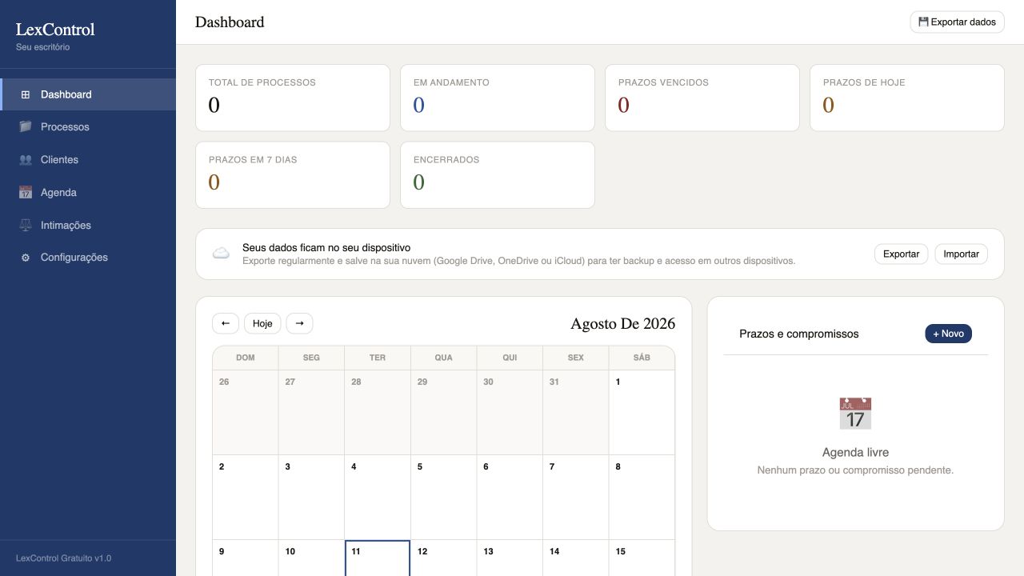The width and height of the screenshot is (1024, 576).
Task: Click the Intimações scales icon
Action: coord(25,226)
